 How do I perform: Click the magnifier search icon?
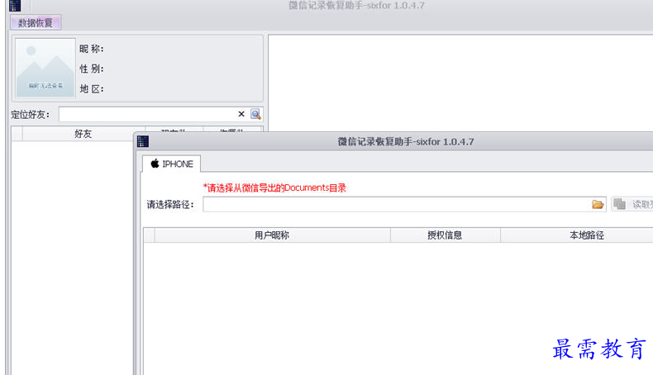[x=255, y=114]
